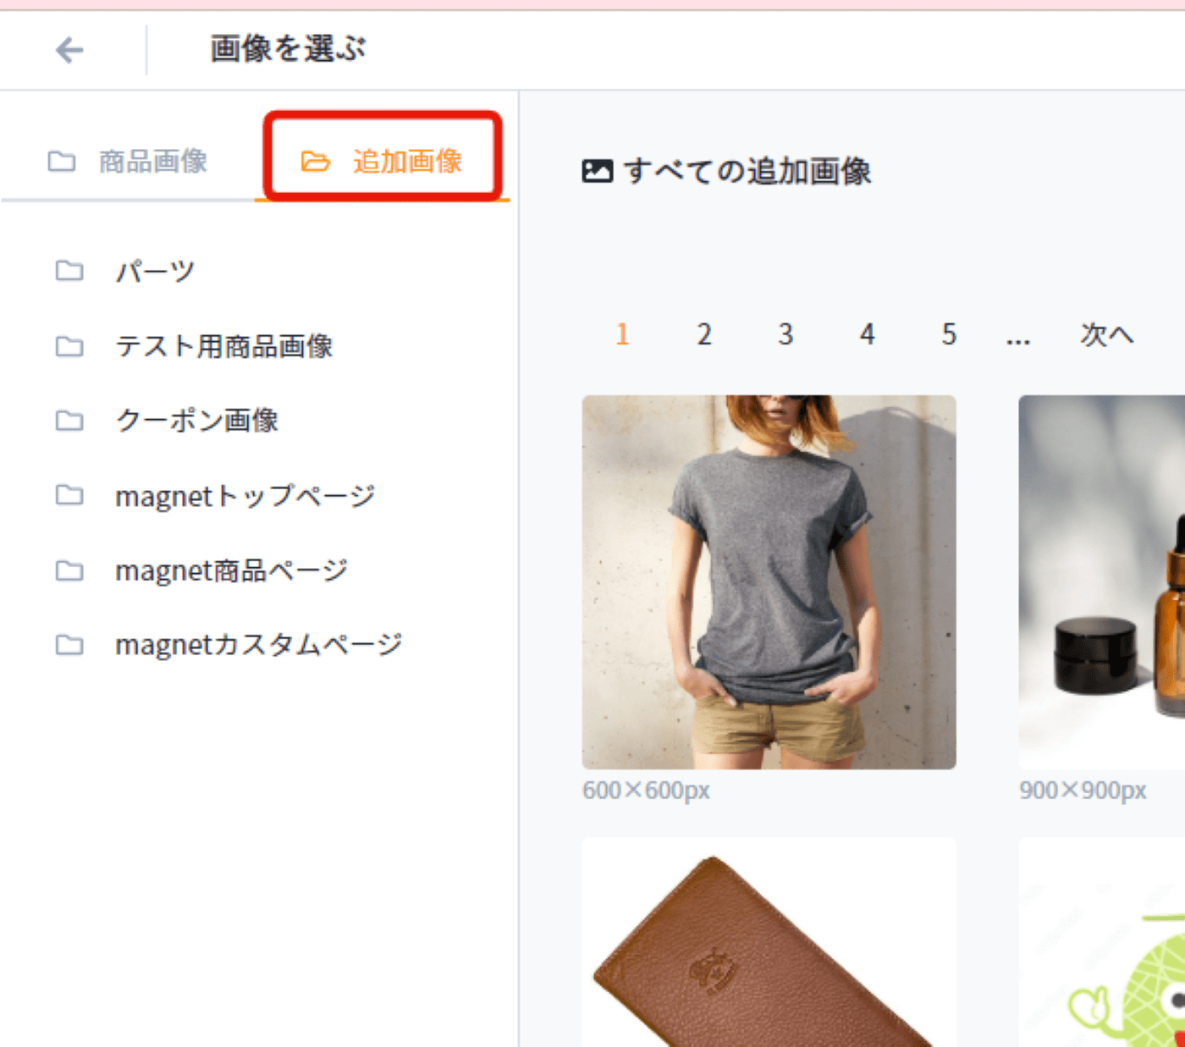Click the folder icon next to magnetカスタムページ
This screenshot has height=1047, width=1185.
click(x=69, y=645)
